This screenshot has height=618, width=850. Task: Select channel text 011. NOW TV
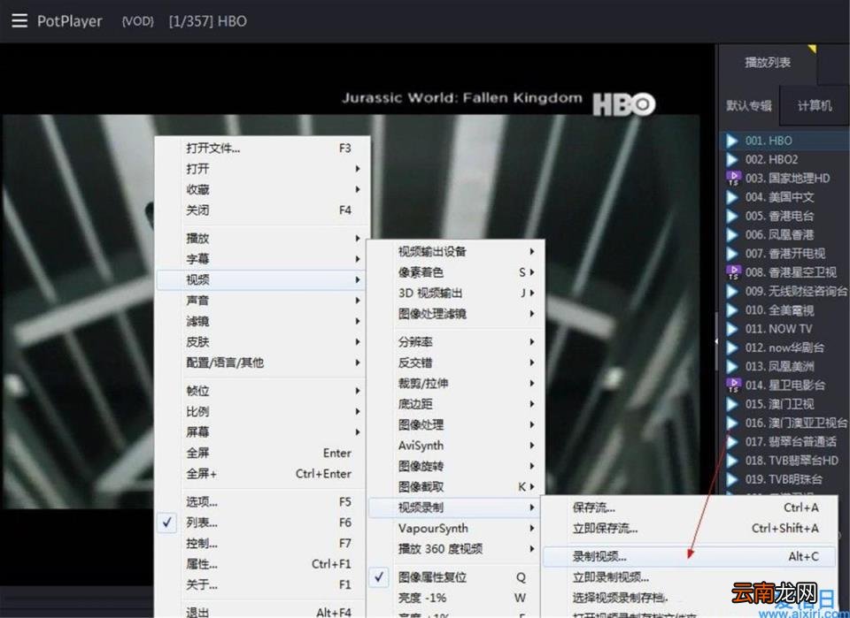(x=778, y=329)
